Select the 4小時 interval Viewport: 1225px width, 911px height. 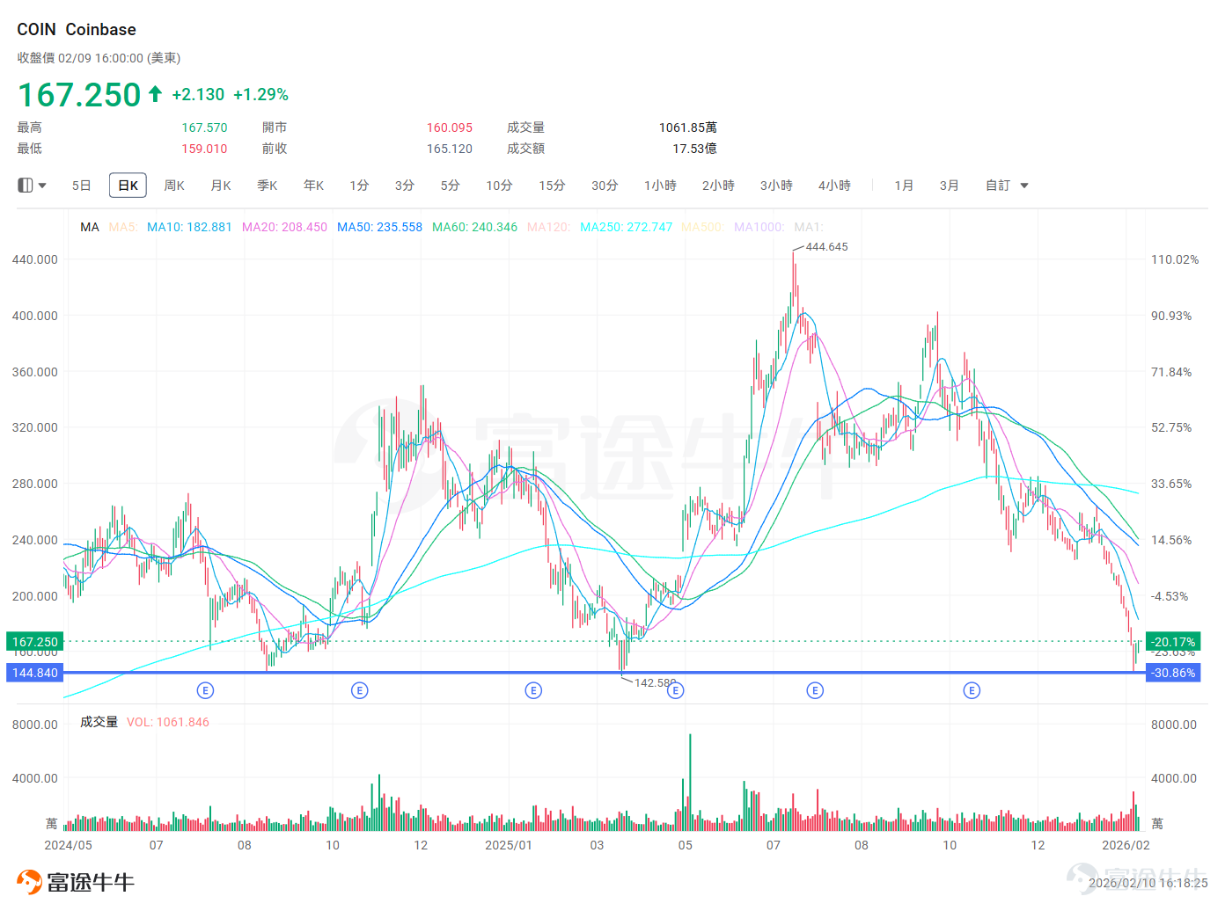pyautogui.click(x=834, y=186)
